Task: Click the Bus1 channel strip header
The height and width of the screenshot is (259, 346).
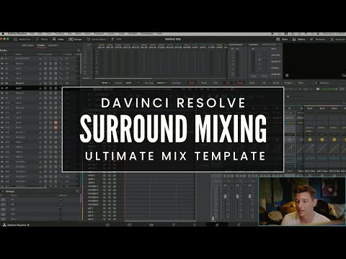Action: click(x=310, y=109)
